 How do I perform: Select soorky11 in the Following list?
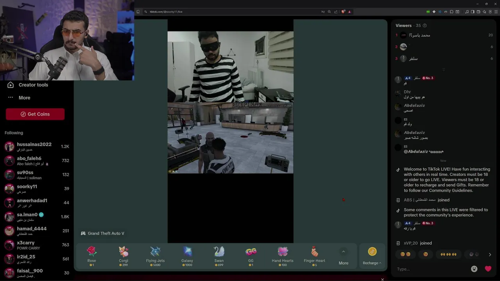tap(37, 189)
